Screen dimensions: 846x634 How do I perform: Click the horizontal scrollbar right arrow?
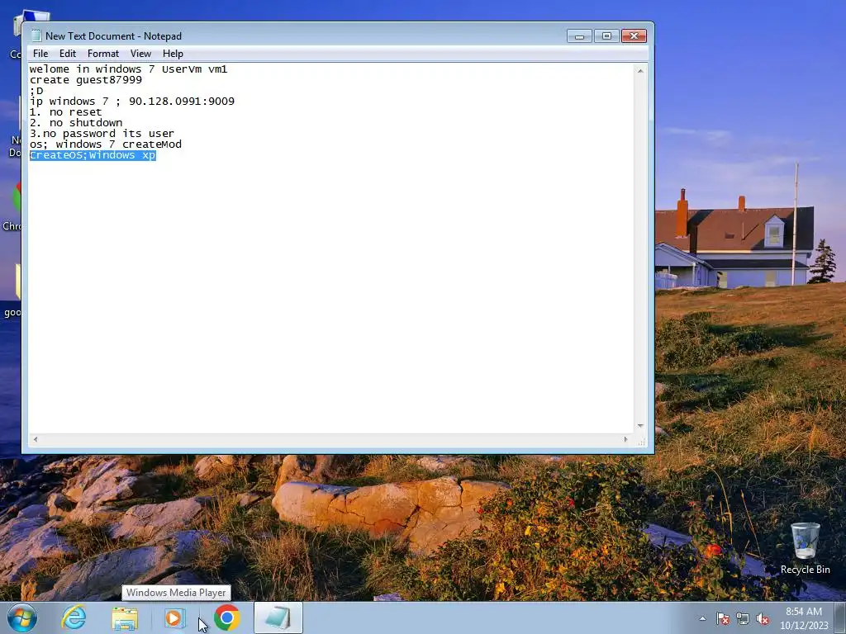tap(626, 439)
